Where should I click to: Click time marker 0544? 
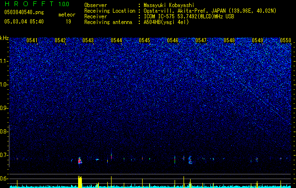[x=116, y=40]
